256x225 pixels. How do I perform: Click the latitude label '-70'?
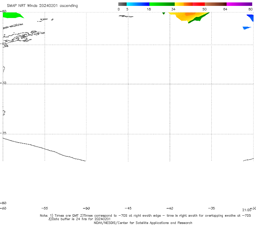[3, 83]
